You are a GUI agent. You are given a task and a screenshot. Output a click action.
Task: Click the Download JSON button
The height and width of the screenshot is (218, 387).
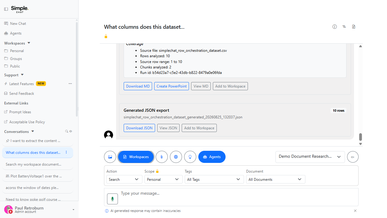click(x=139, y=128)
